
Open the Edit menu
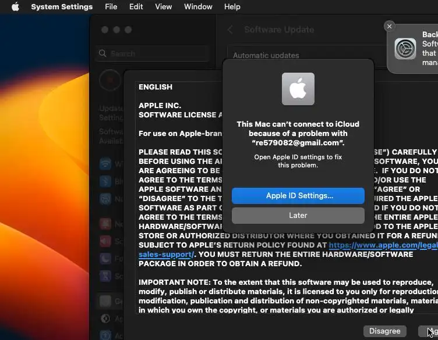136,7
